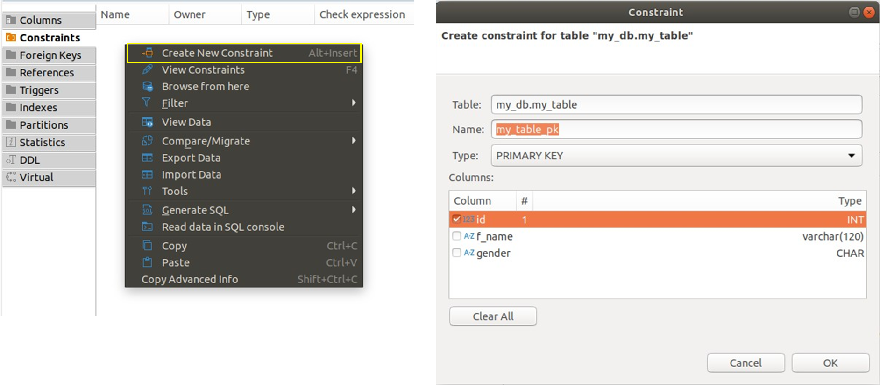
Task: Click the maximize button of Constraint dialog
Action: click(x=854, y=12)
